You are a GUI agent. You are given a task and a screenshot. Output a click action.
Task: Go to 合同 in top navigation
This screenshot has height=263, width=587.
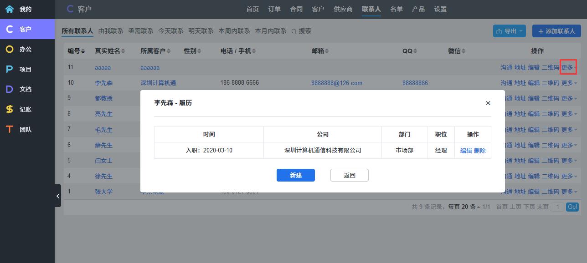coord(296,9)
